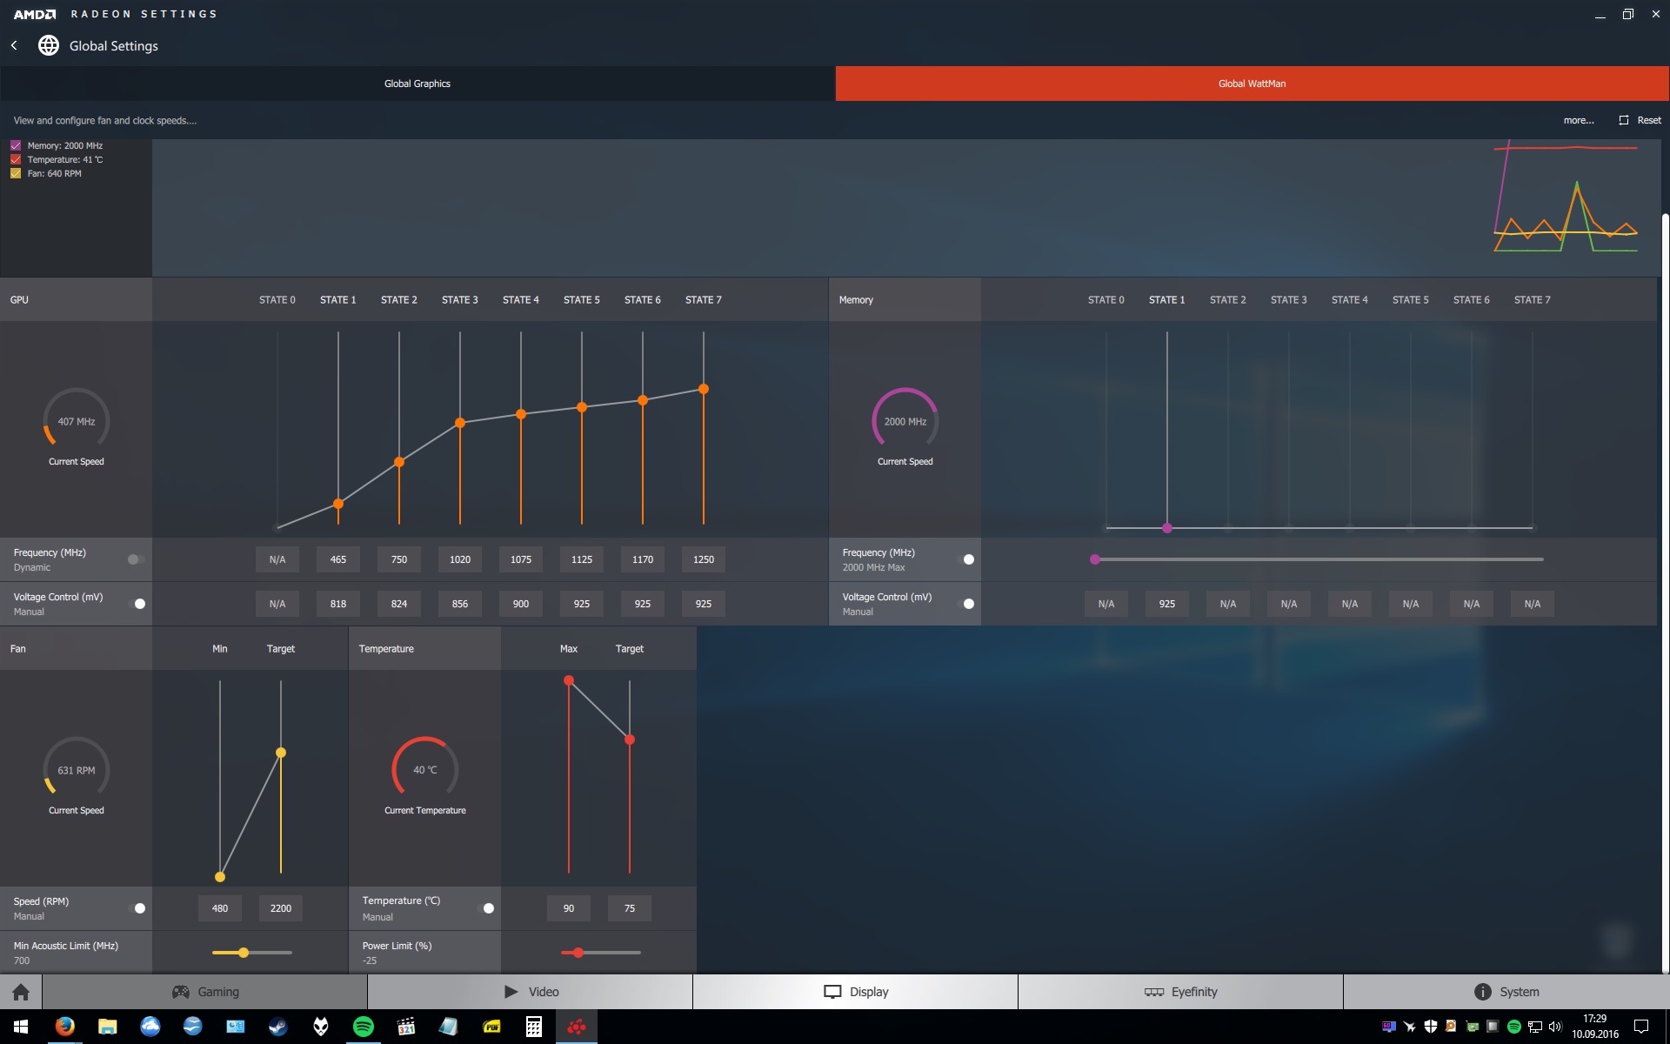Click the Global Settings globe icon
The height and width of the screenshot is (1044, 1670).
(x=49, y=45)
